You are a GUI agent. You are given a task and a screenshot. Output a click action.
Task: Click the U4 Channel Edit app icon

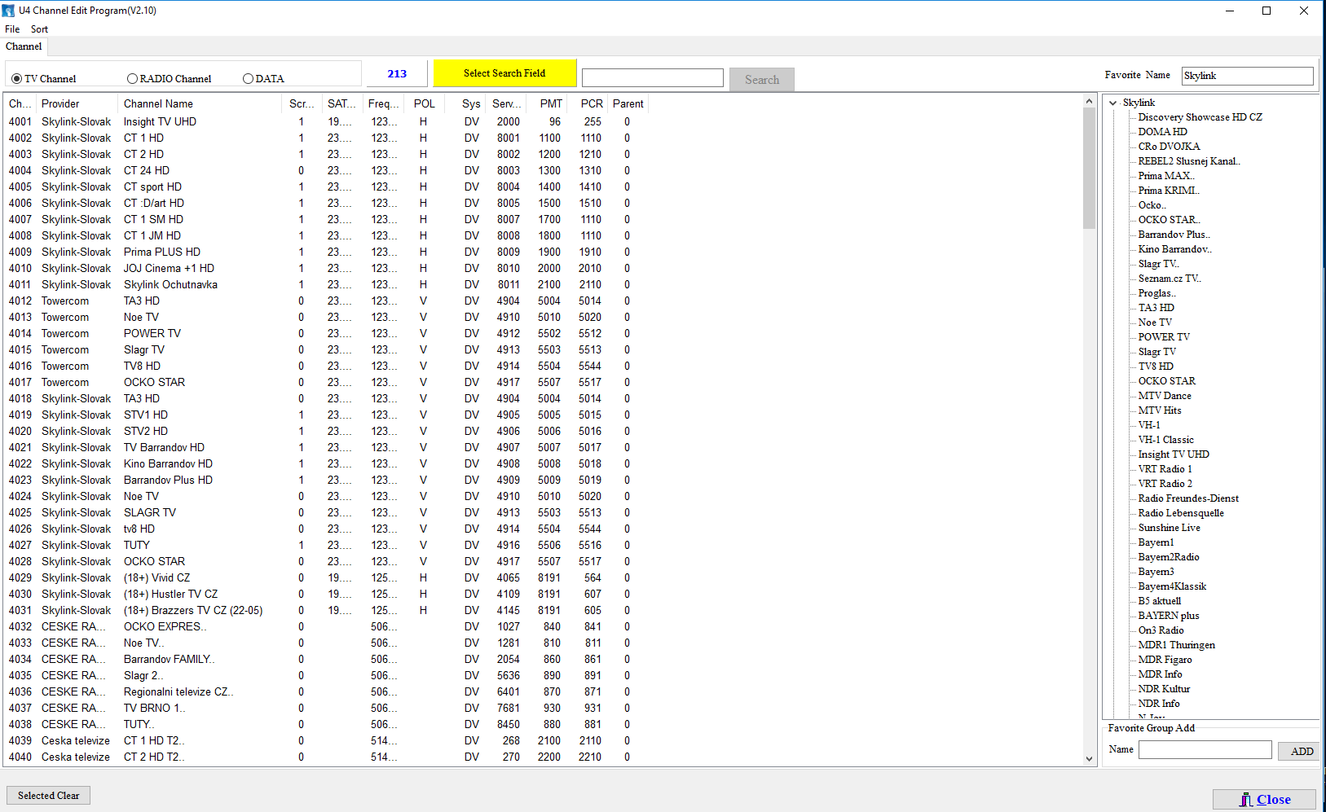pyautogui.click(x=8, y=11)
